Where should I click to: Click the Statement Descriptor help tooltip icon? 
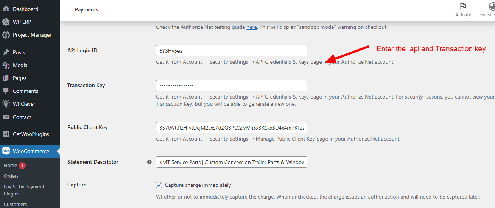click(149, 162)
